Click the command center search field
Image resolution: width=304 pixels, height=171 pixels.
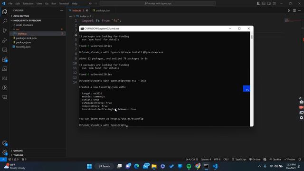coord(158,3)
